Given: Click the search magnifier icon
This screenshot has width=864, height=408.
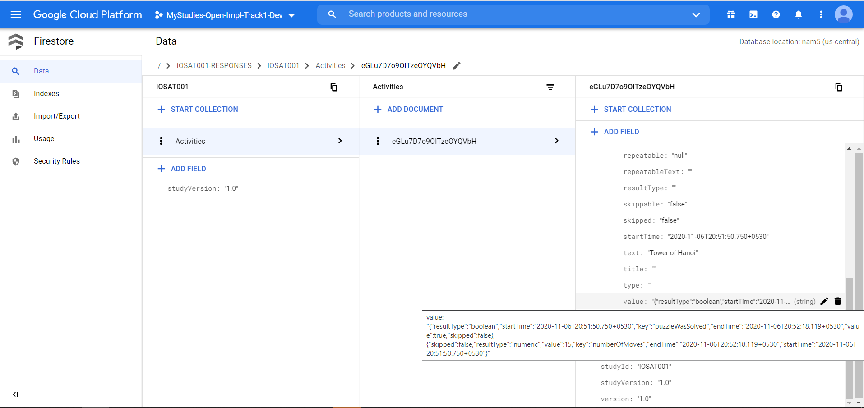Looking at the screenshot, I should click(332, 14).
